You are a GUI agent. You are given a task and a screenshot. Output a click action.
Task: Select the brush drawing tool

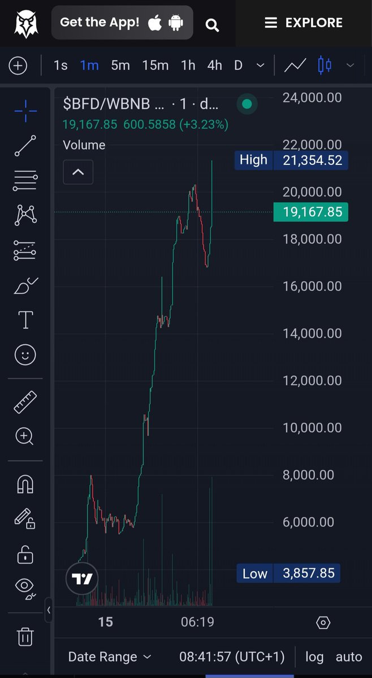click(x=25, y=286)
